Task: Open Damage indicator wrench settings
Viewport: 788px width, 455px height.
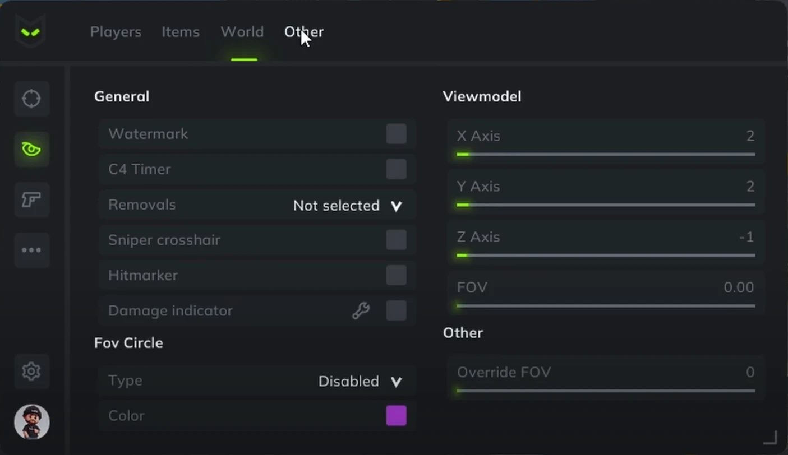Action: (361, 310)
